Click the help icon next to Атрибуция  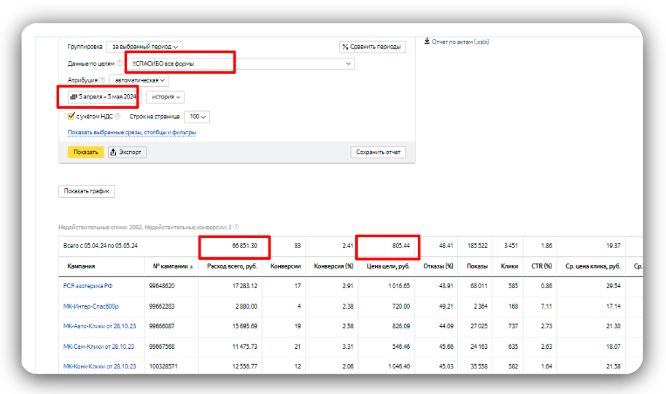[x=102, y=80]
